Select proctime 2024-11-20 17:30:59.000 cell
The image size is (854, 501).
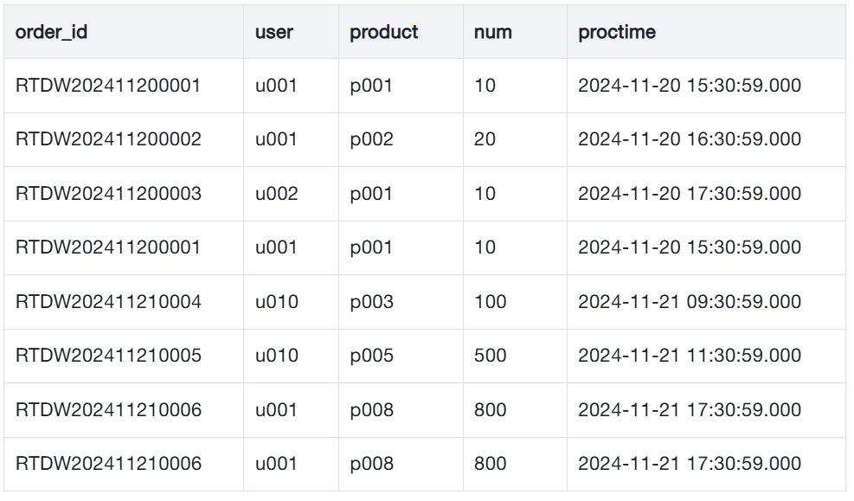[690, 194]
